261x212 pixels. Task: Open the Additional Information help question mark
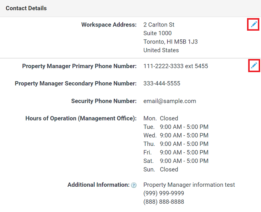(134, 185)
